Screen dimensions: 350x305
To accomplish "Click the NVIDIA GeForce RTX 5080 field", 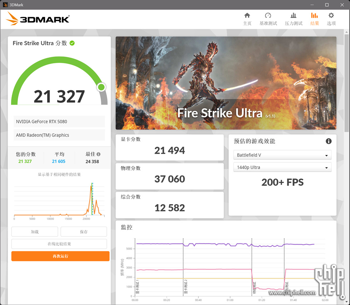I will point(59,122).
